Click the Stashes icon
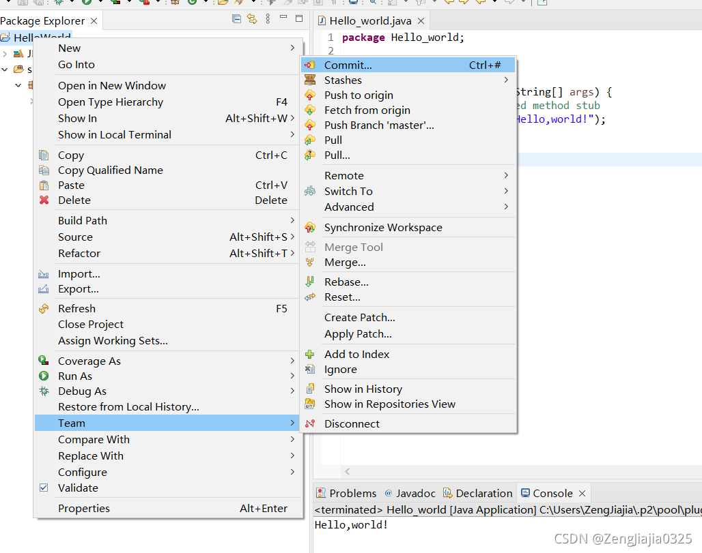Screen dimensions: 702x553 click(310, 80)
